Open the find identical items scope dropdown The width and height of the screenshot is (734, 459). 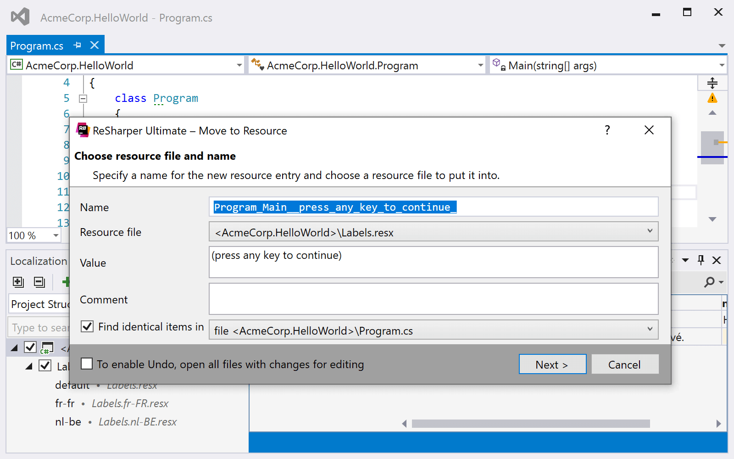click(x=434, y=330)
